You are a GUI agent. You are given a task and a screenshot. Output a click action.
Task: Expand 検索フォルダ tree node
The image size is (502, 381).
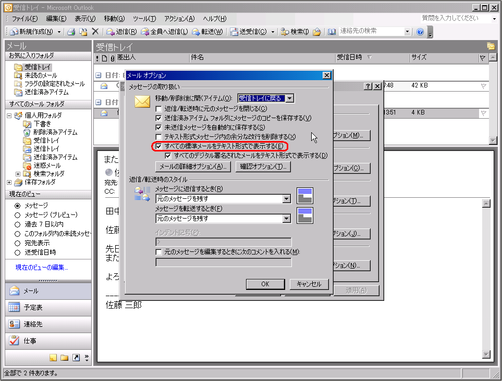[18, 174]
